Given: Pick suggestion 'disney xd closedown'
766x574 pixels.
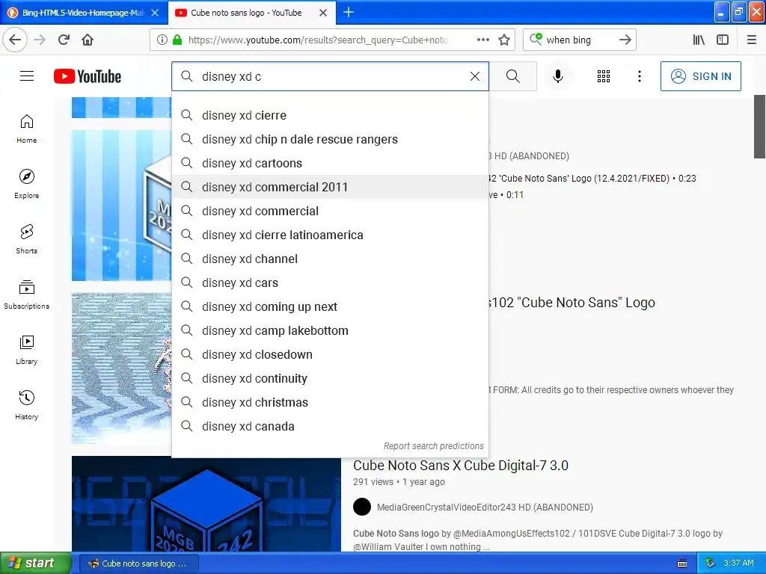Looking at the screenshot, I should 330,354.
